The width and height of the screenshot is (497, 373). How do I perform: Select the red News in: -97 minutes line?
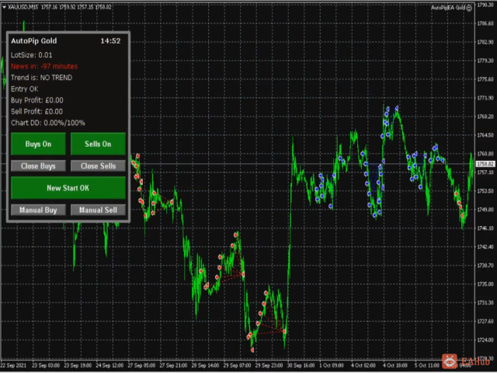coord(44,66)
